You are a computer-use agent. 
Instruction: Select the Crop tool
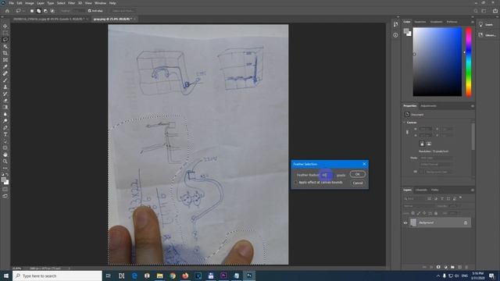coord(5,53)
